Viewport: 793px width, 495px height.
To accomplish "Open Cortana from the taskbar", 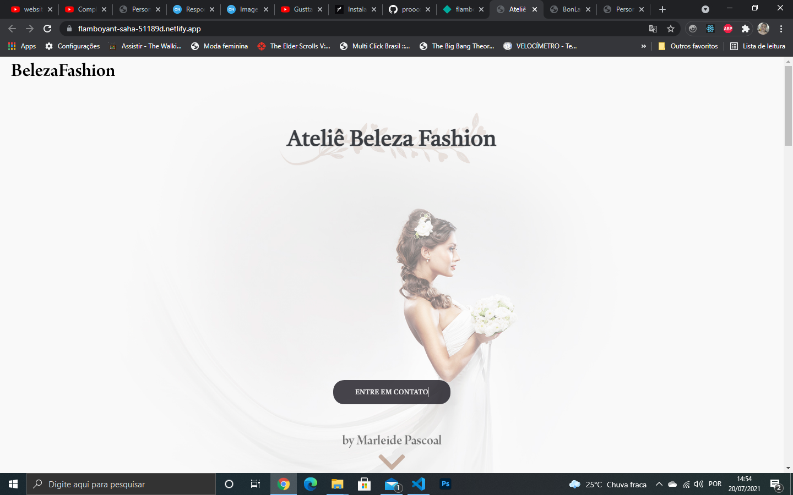I will [229, 484].
